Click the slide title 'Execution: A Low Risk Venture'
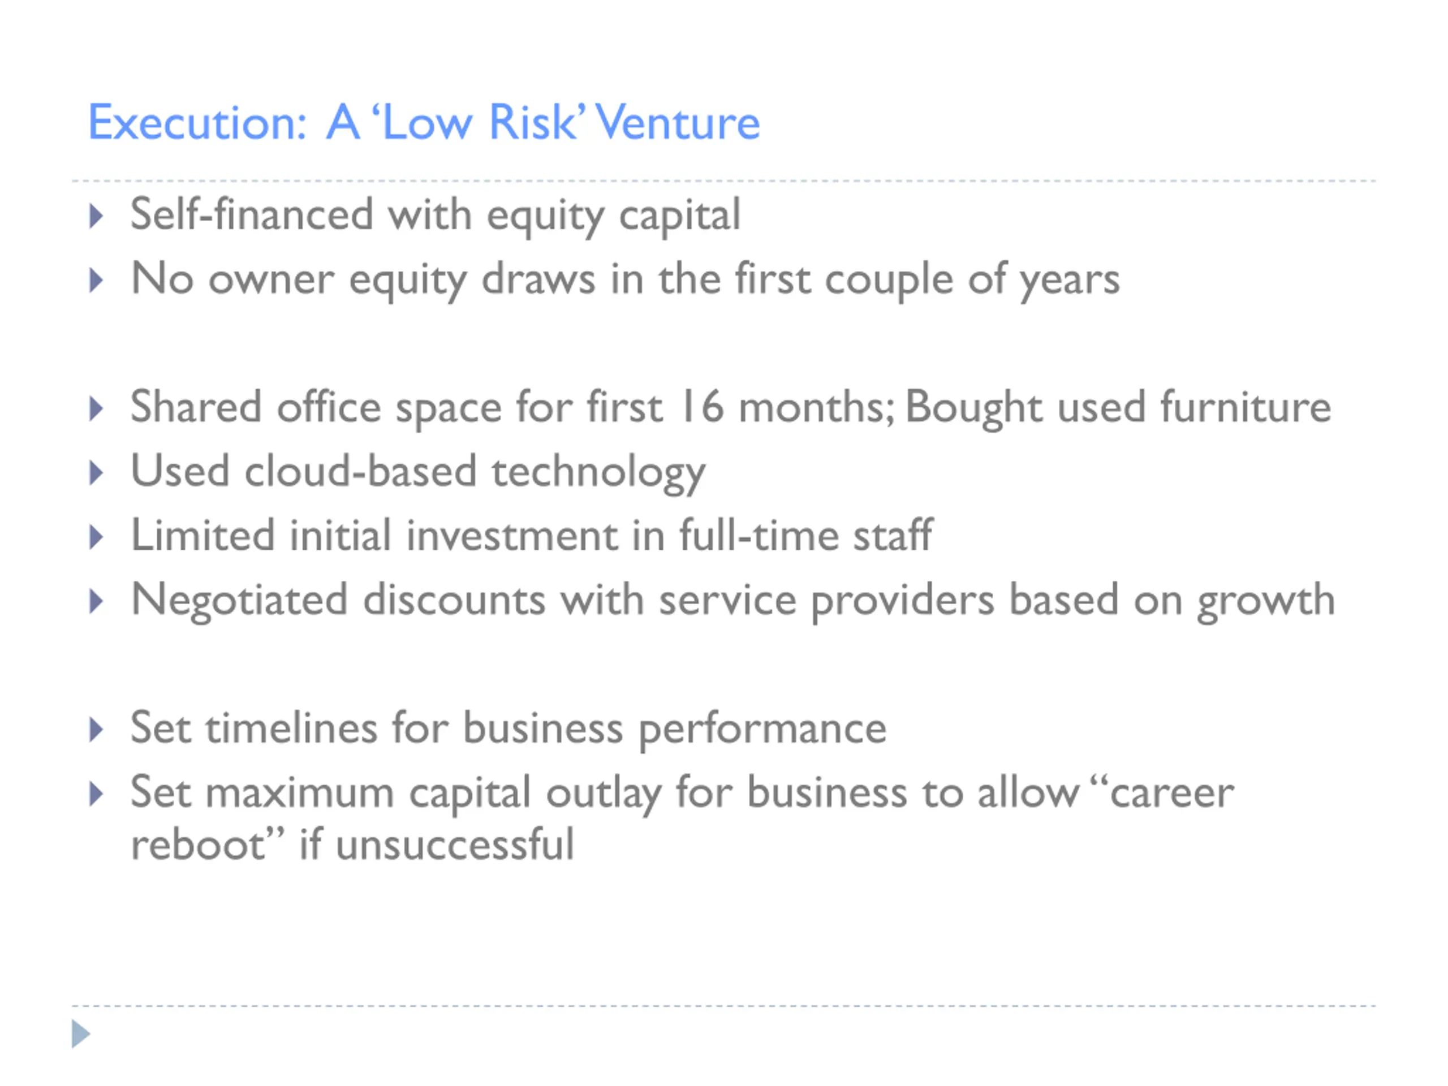The image size is (1448, 1086). point(424,122)
